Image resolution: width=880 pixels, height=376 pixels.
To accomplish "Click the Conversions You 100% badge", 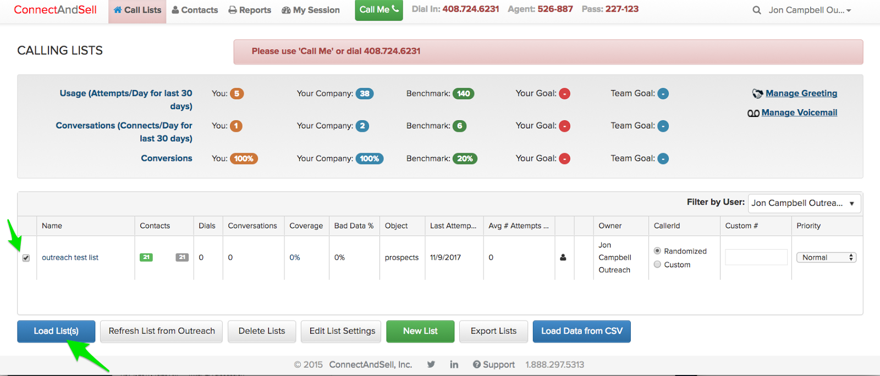I will point(244,159).
